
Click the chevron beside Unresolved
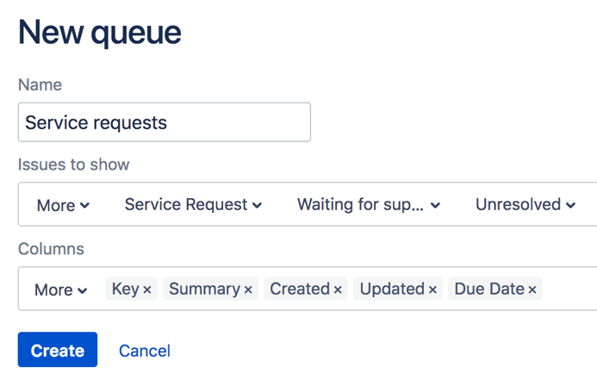tap(570, 205)
